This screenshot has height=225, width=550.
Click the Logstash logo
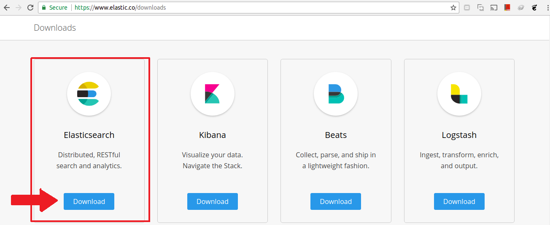click(459, 94)
